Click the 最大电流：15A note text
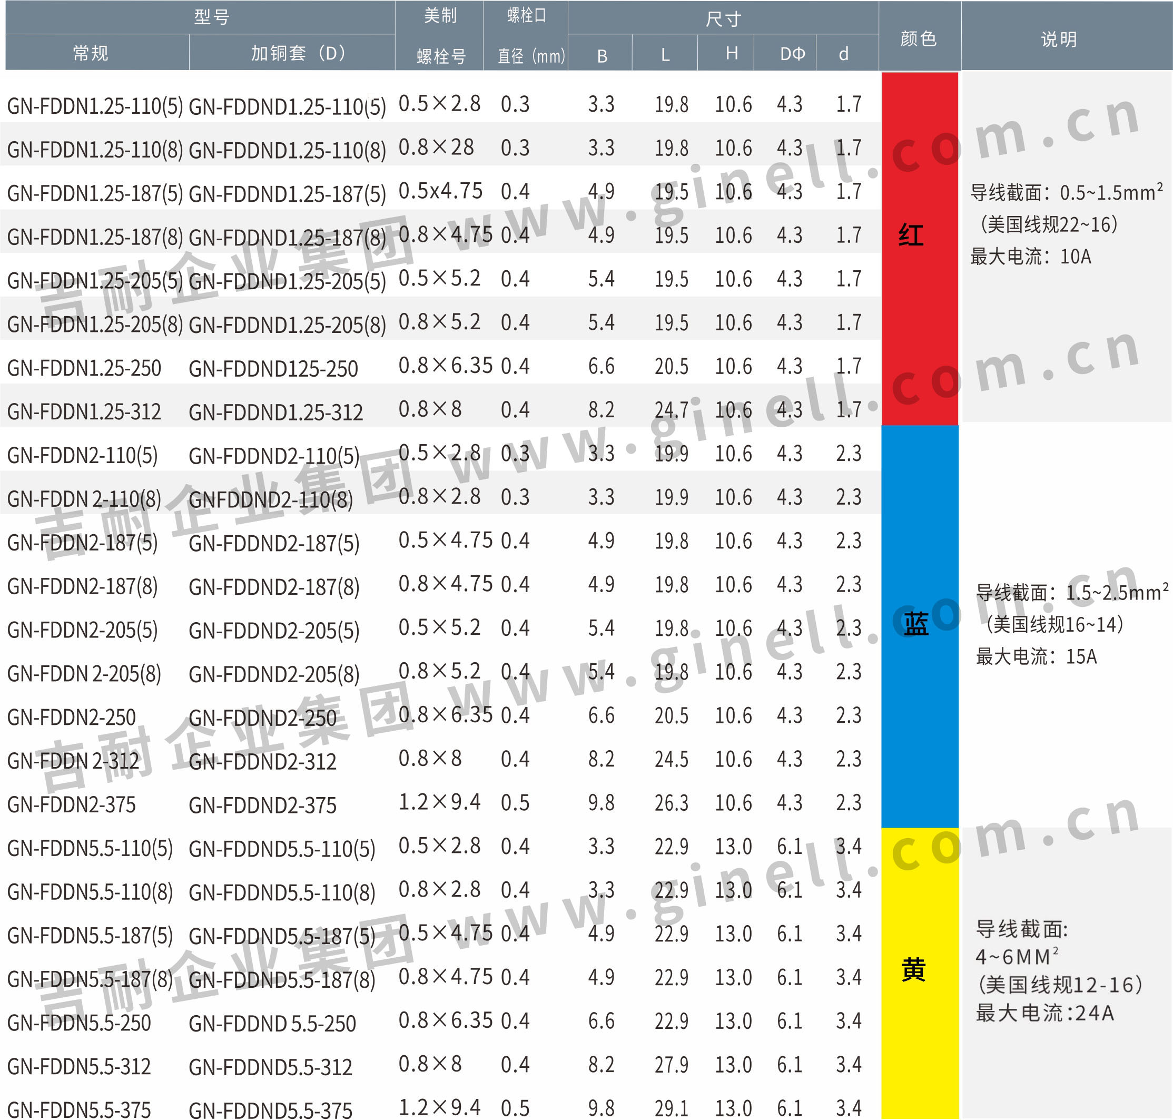The width and height of the screenshot is (1173, 1120). tap(1036, 657)
